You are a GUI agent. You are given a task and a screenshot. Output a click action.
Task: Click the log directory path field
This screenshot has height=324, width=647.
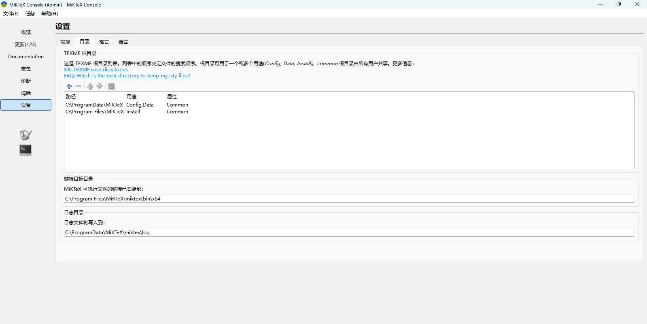348,232
